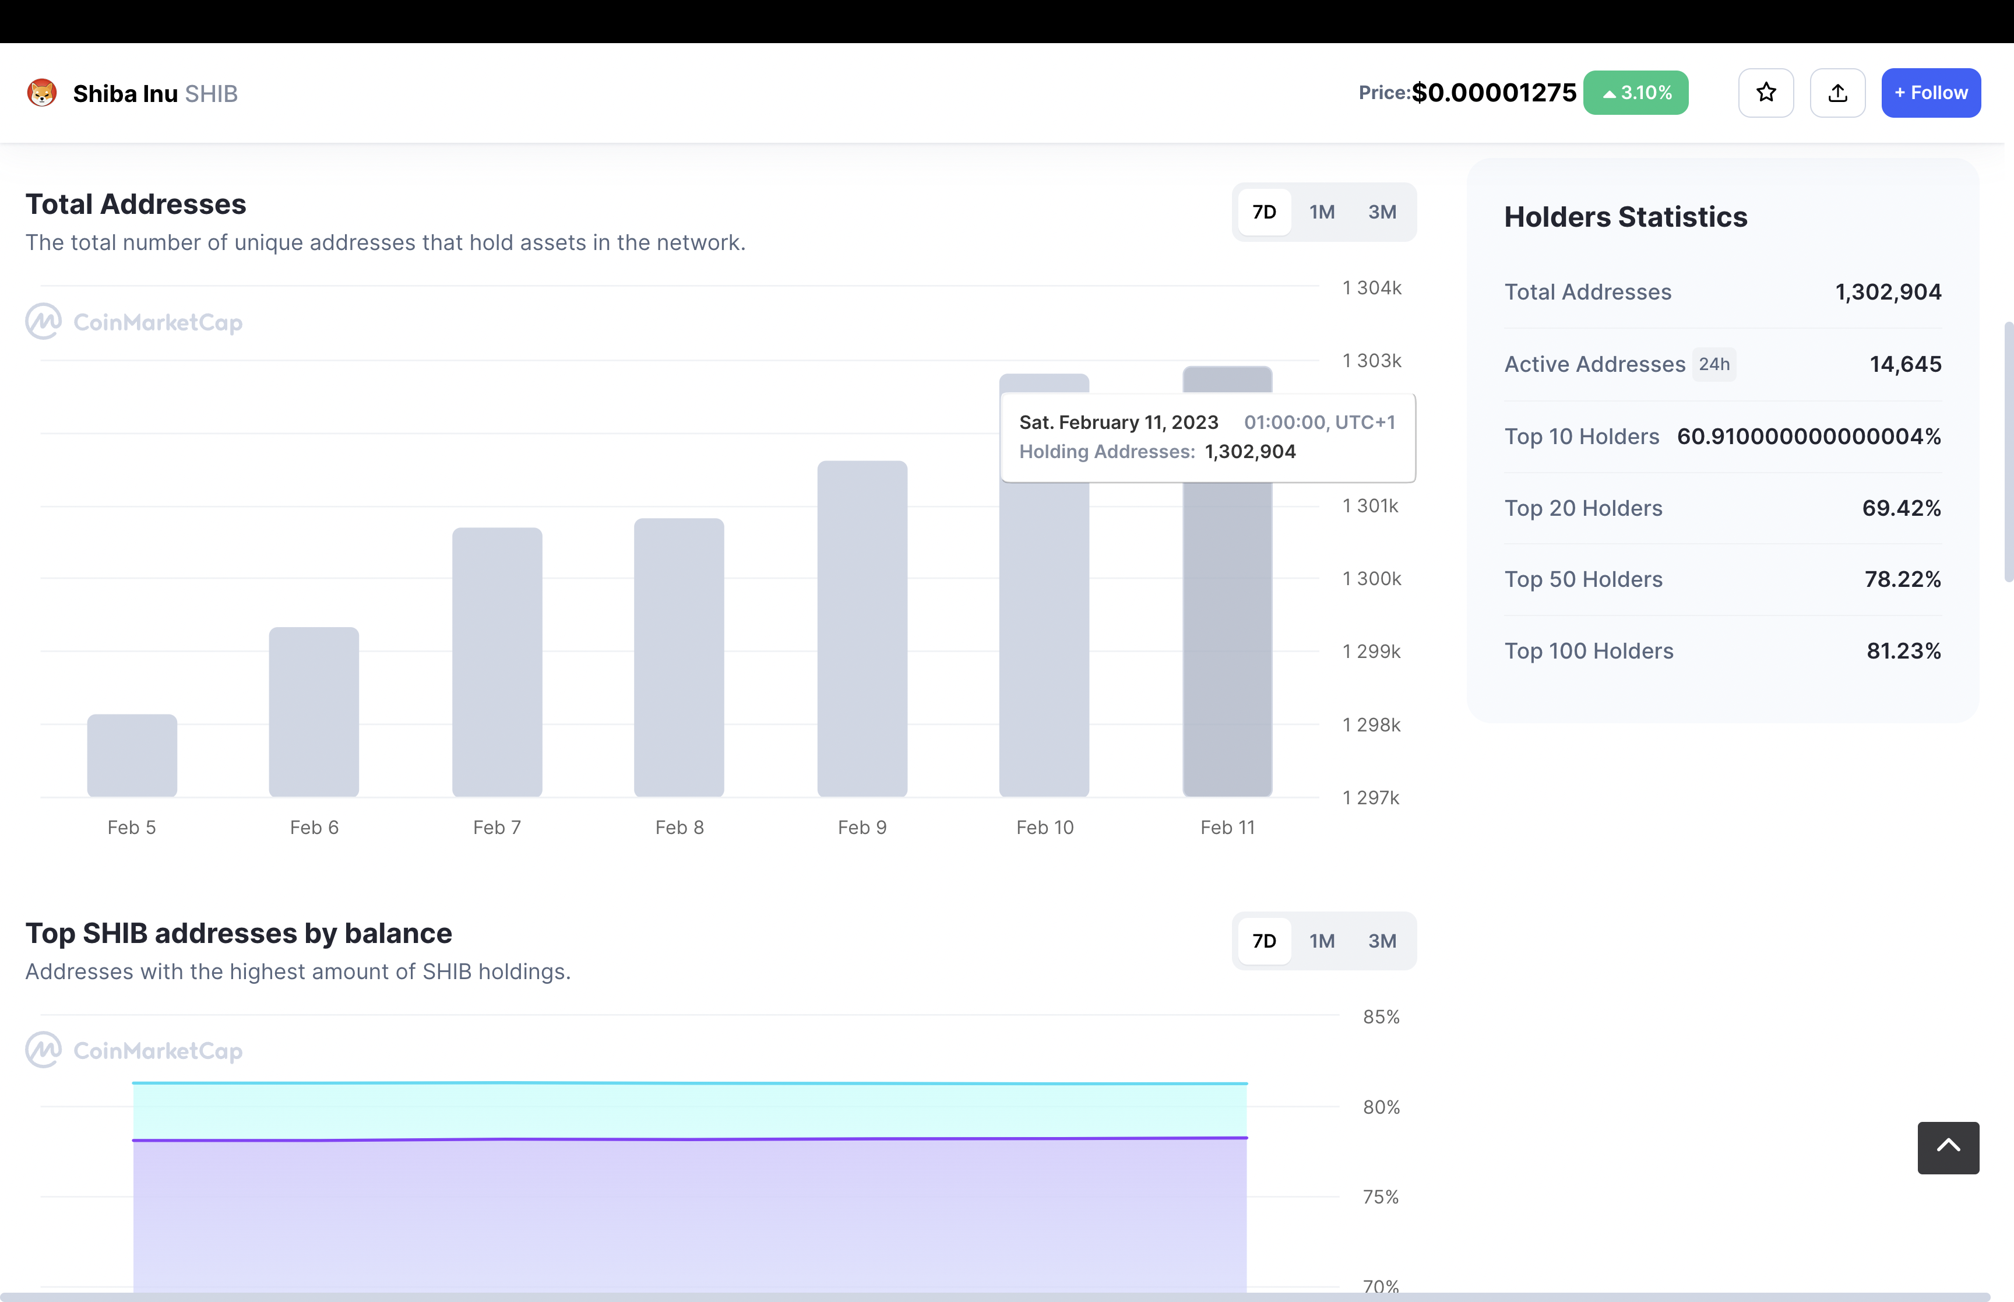Click CoinMarketCap logo in Total Addresses chart
This screenshot has width=2014, height=1302.
(133, 322)
